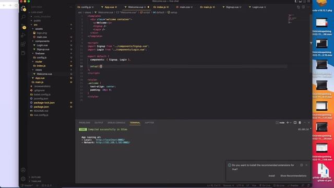
Task: Open the compare changes icon in editor toolbar
Action: pyautogui.click(x=298, y=7)
